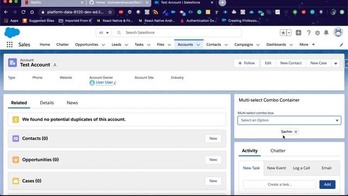Open the Favorites star icon

[283, 33]
